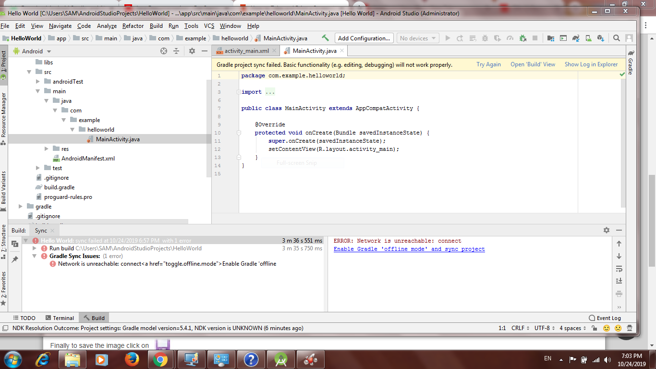The width and height of the screenshot is (656, 369).
Task: Click Open 'Build' View link
Action: tap(533, 64)
